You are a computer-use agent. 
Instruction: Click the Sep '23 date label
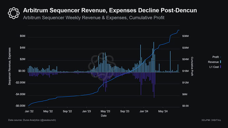tap(125, 111)
